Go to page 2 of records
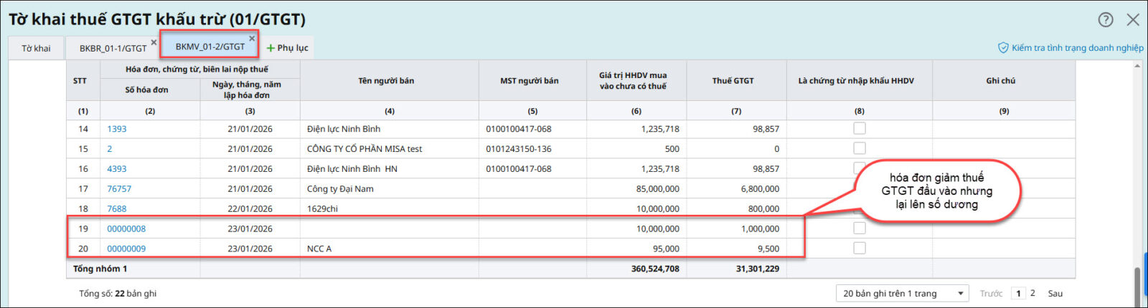Viewport: 1148px width, 308px height. pyautogui.click(x=1032, y=293)
